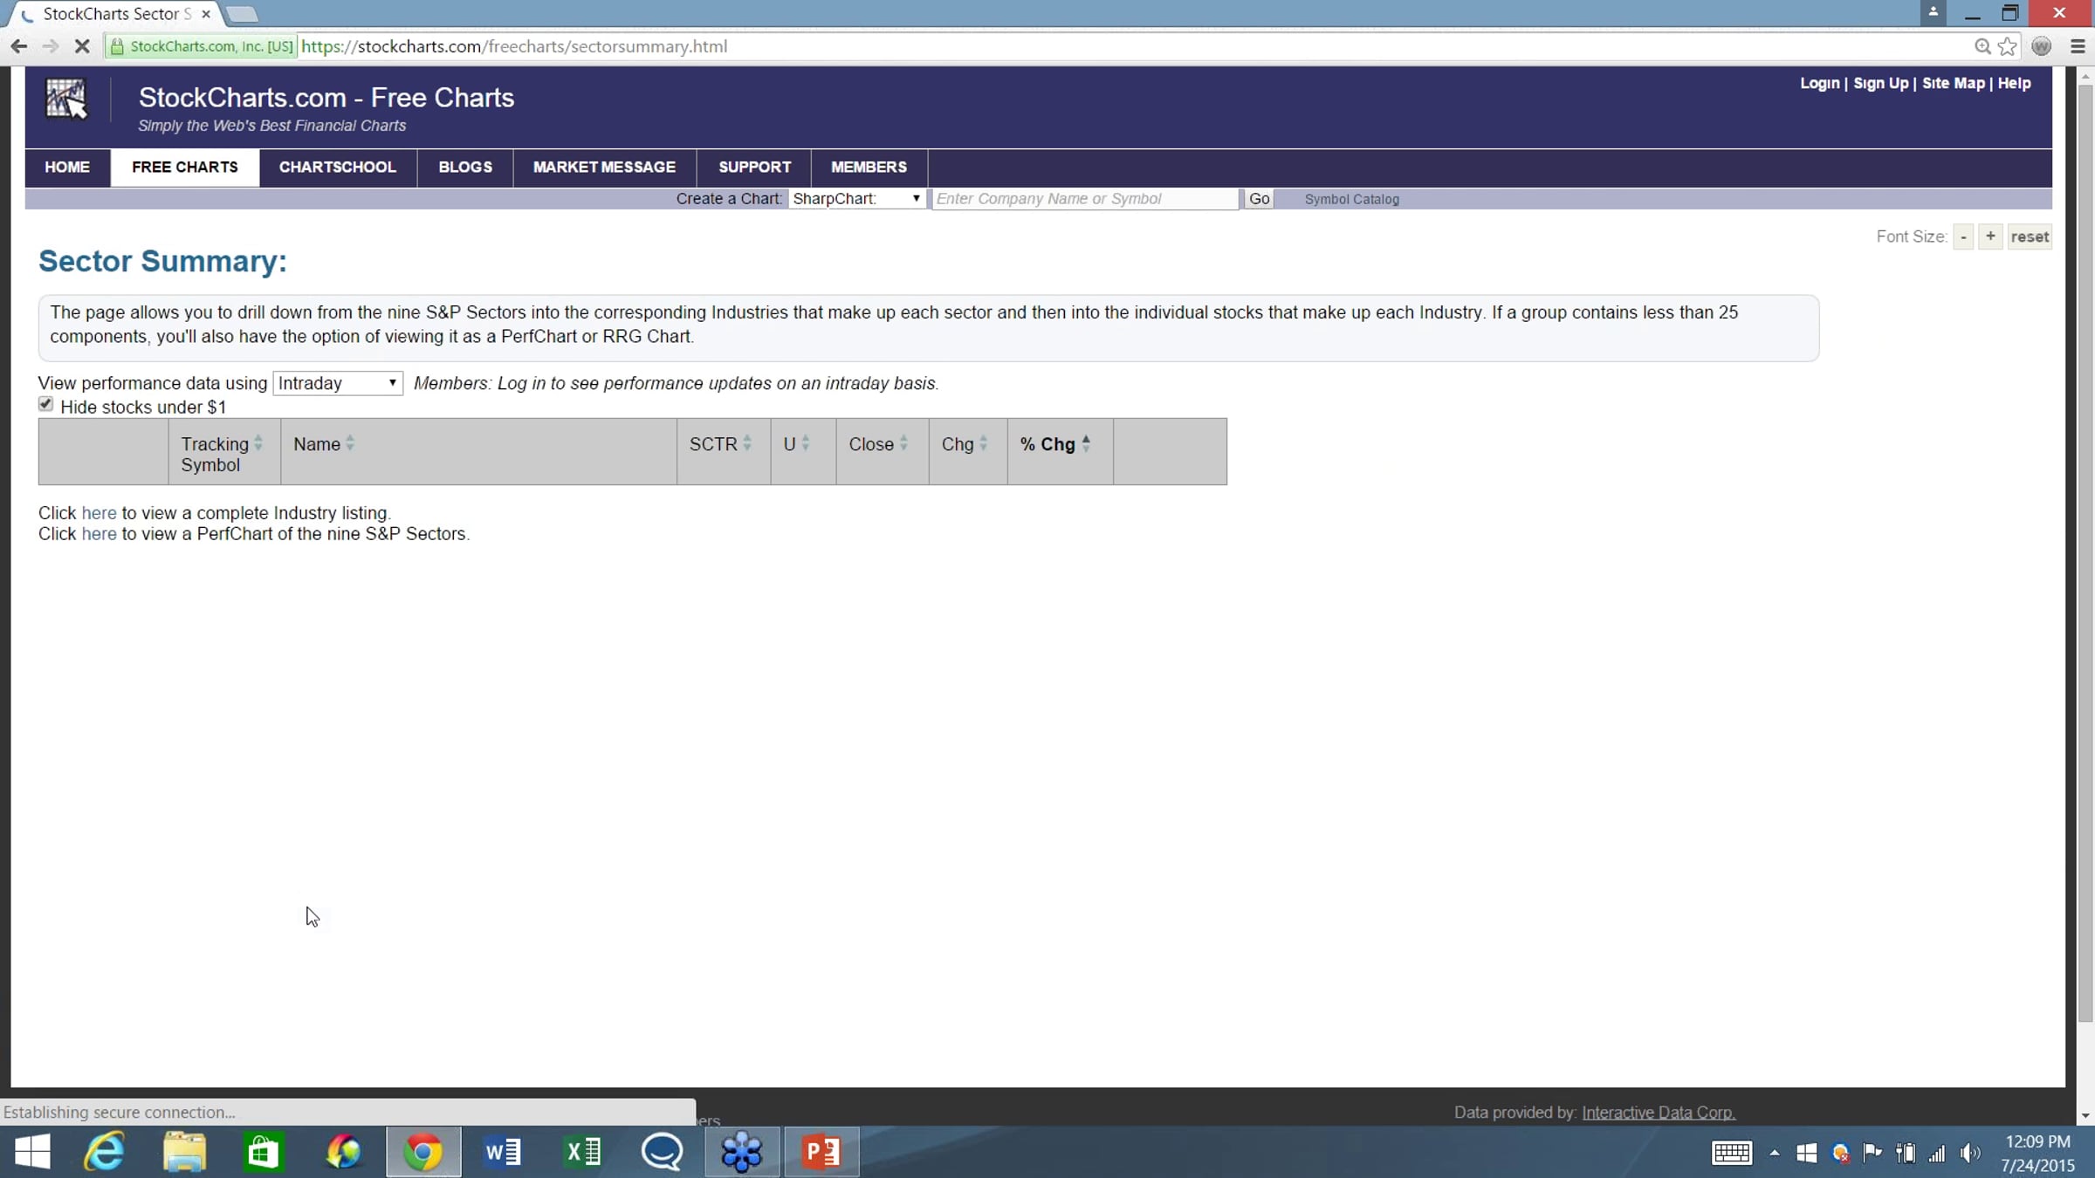Viewport: 2095px width, 1178px height.
Task: Open the Help link
Action: point(2014,84)
